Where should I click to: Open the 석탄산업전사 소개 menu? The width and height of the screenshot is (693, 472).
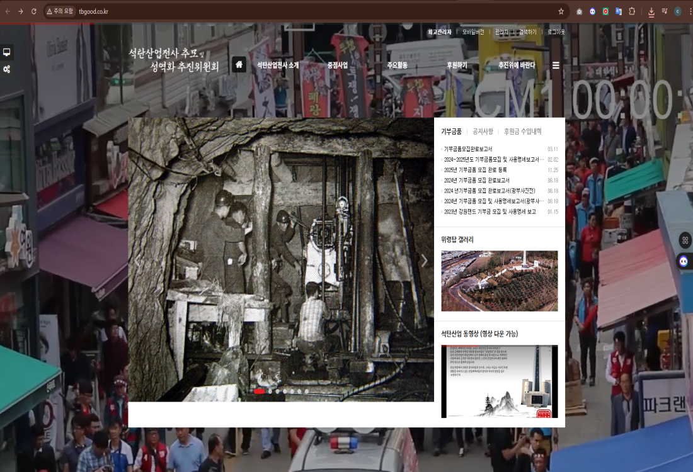278,65
